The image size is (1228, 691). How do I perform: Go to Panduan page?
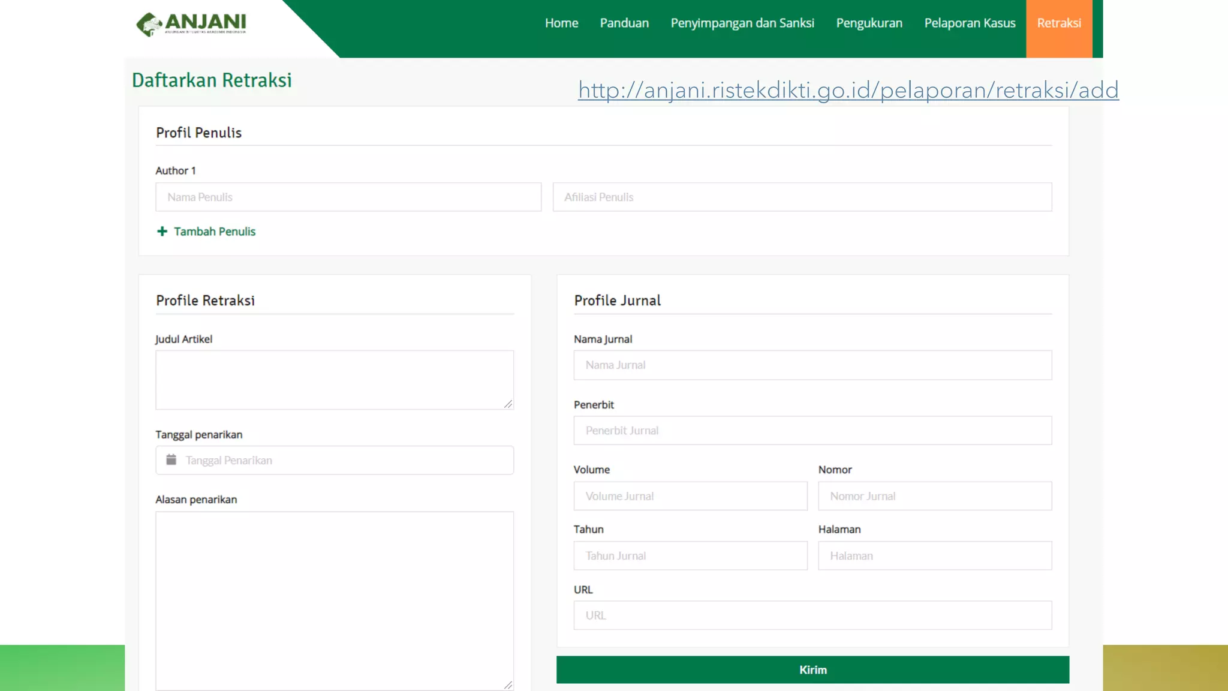tap(624, 23)
